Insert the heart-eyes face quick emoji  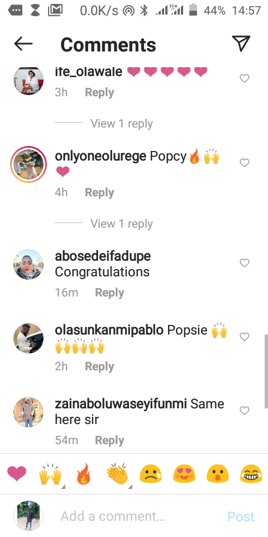click(184, 474)
